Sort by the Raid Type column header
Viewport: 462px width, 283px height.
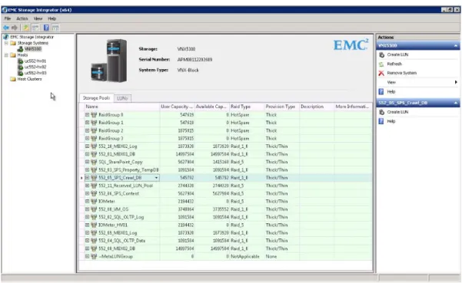247,107
